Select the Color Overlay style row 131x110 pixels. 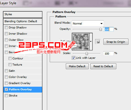pyautogui.click(x=23, y=77)
